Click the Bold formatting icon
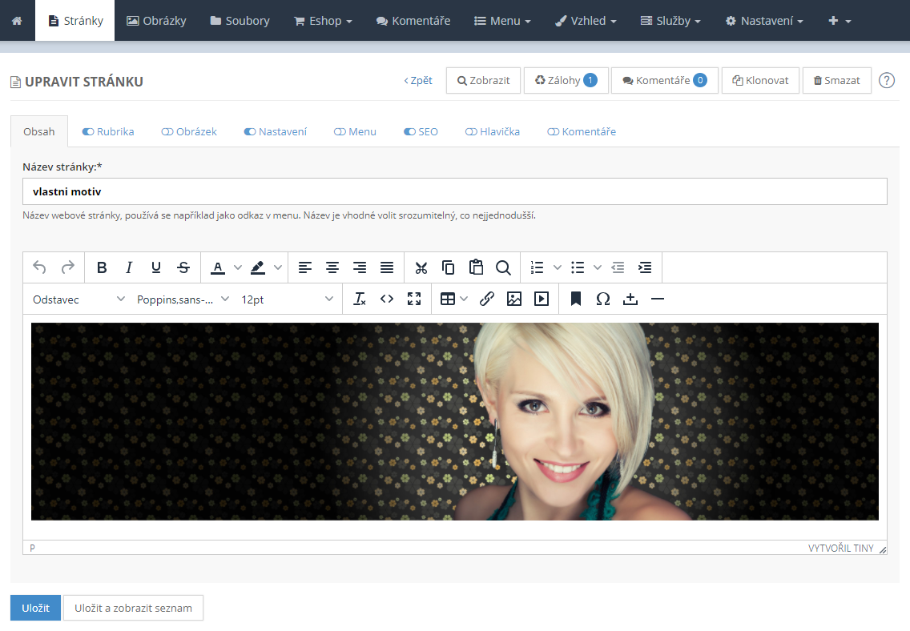Image resolution: width=910 pixels, height=631 pixels. [x=102, y=267]
